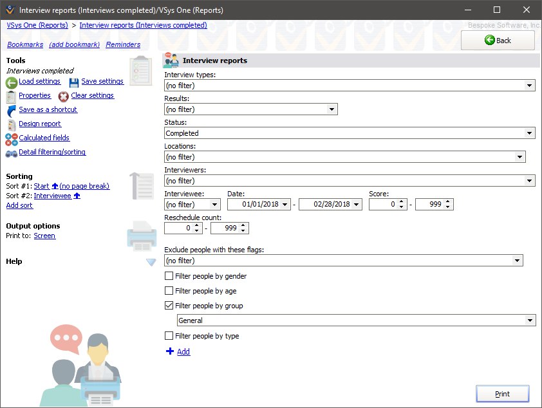Uncheck Filter people by group

169,306
